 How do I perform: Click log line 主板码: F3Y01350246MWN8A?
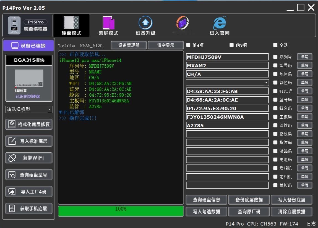pyautogui.click(x=99, y=101)
